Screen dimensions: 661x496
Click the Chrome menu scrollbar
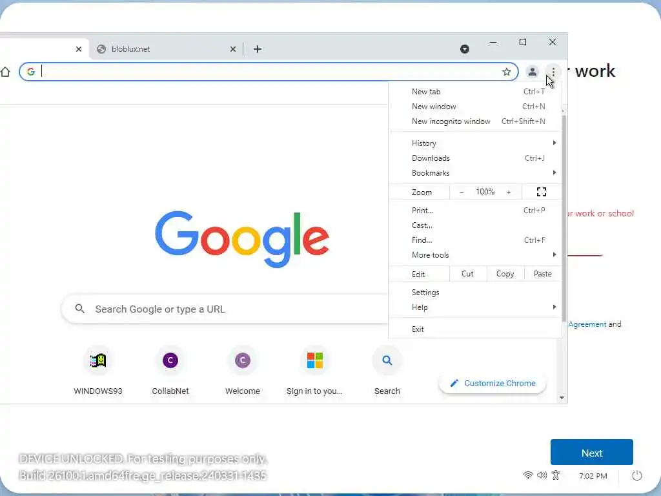pyautogui.click(x=564, y=217)
